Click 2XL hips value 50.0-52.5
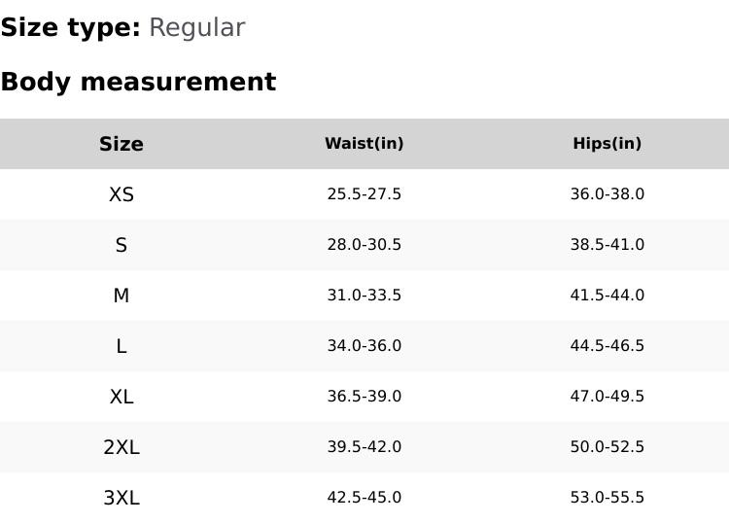 coord(607,447)
